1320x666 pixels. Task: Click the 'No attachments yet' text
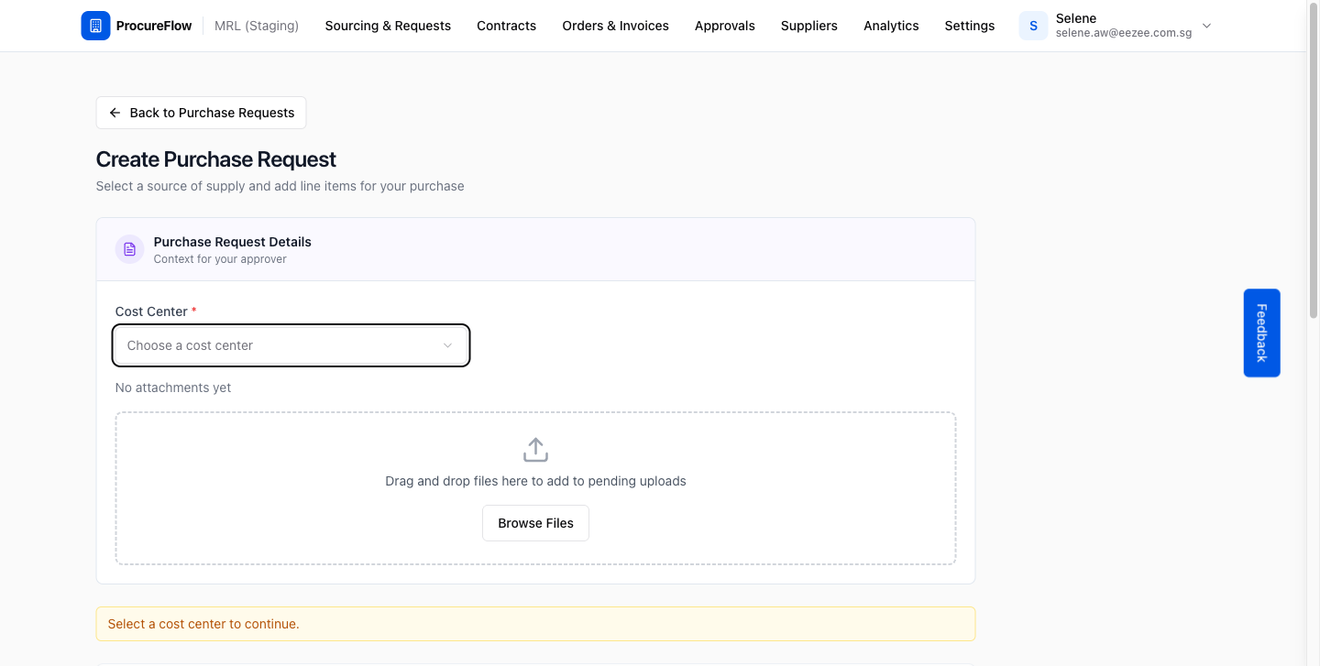173,388
